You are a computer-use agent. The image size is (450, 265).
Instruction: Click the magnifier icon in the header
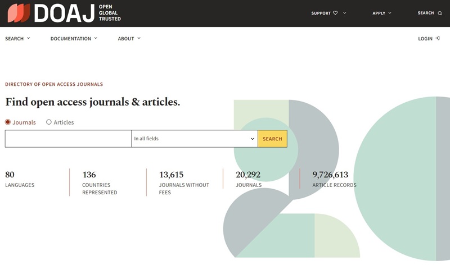tap(440, 13)
